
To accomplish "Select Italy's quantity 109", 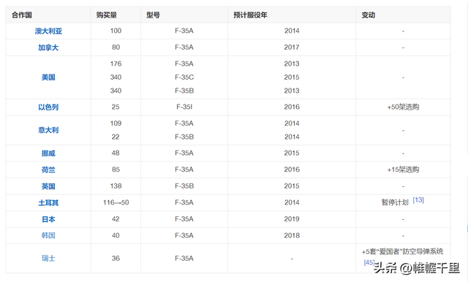I will (x=116, y=123).
